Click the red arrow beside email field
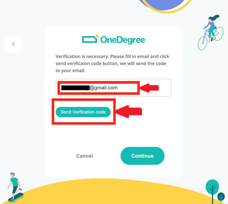 click(149, 88)
